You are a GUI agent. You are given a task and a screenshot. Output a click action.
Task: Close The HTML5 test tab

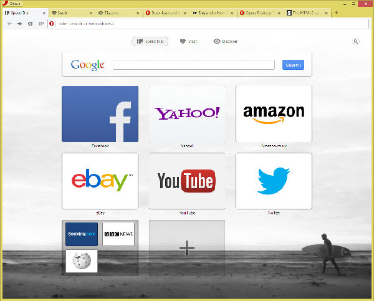[x=326, y=13]
